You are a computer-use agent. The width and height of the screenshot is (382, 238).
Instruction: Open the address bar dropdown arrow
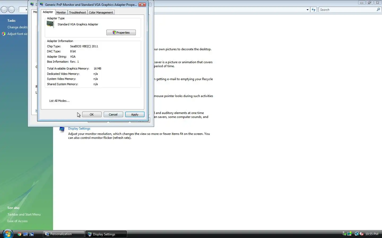(x=307, y=10)
